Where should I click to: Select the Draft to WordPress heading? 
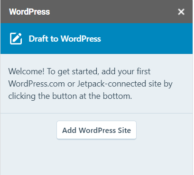coord(65,39)
